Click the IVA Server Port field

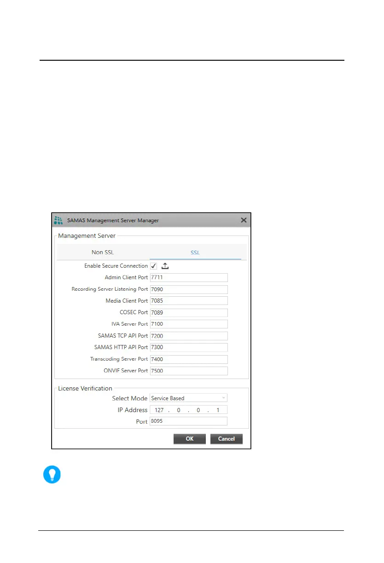pos(189,324)
